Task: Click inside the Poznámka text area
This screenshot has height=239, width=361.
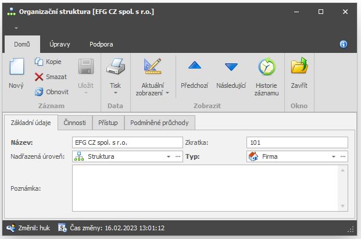Action: point(205,188)
